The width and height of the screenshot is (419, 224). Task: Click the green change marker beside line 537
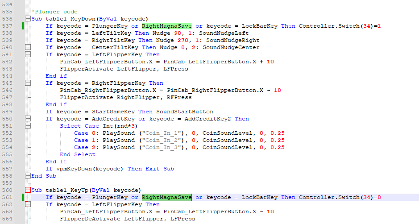point(23,26)
